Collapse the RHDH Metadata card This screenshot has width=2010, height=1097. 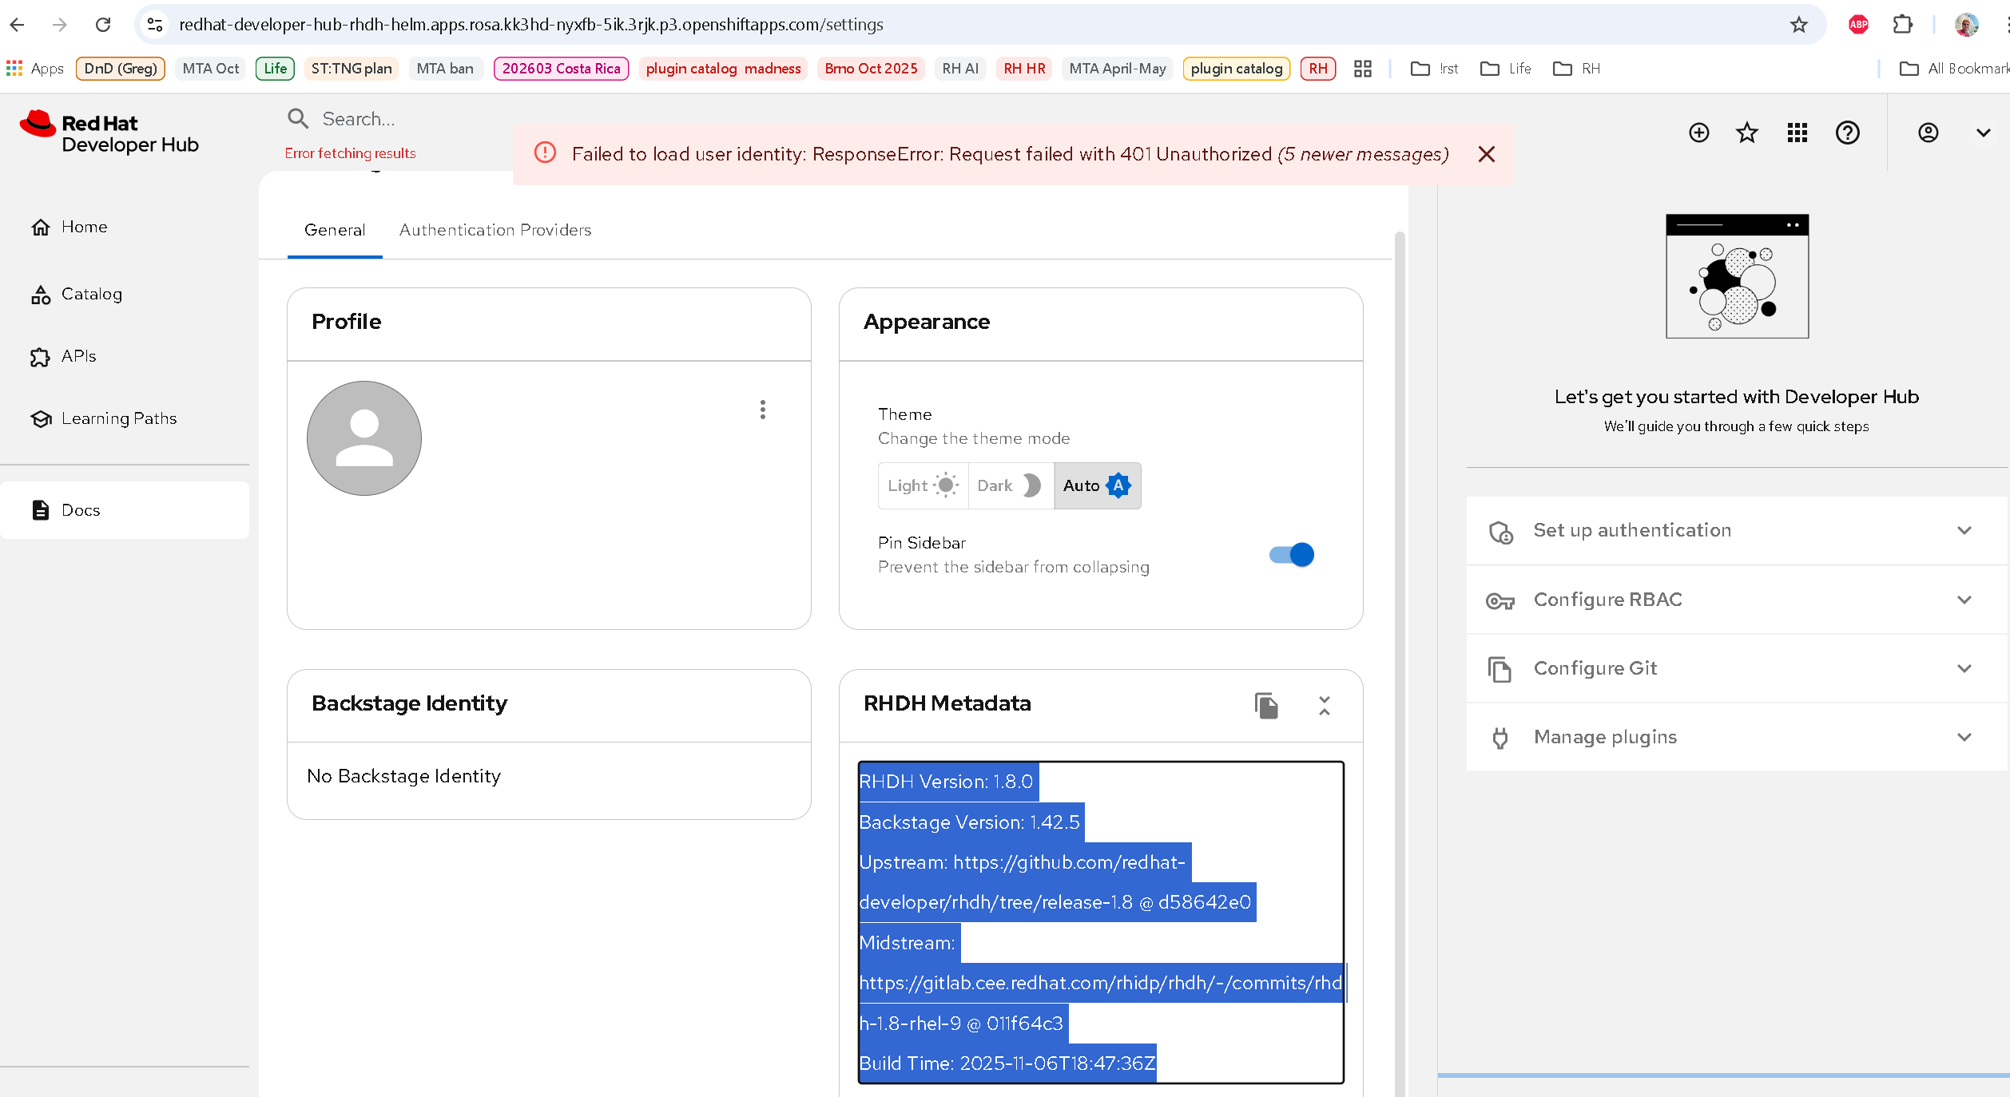coord(1324,705)
